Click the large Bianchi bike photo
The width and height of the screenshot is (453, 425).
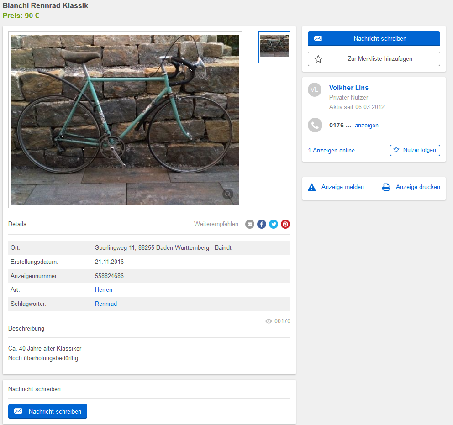(125, 120)
